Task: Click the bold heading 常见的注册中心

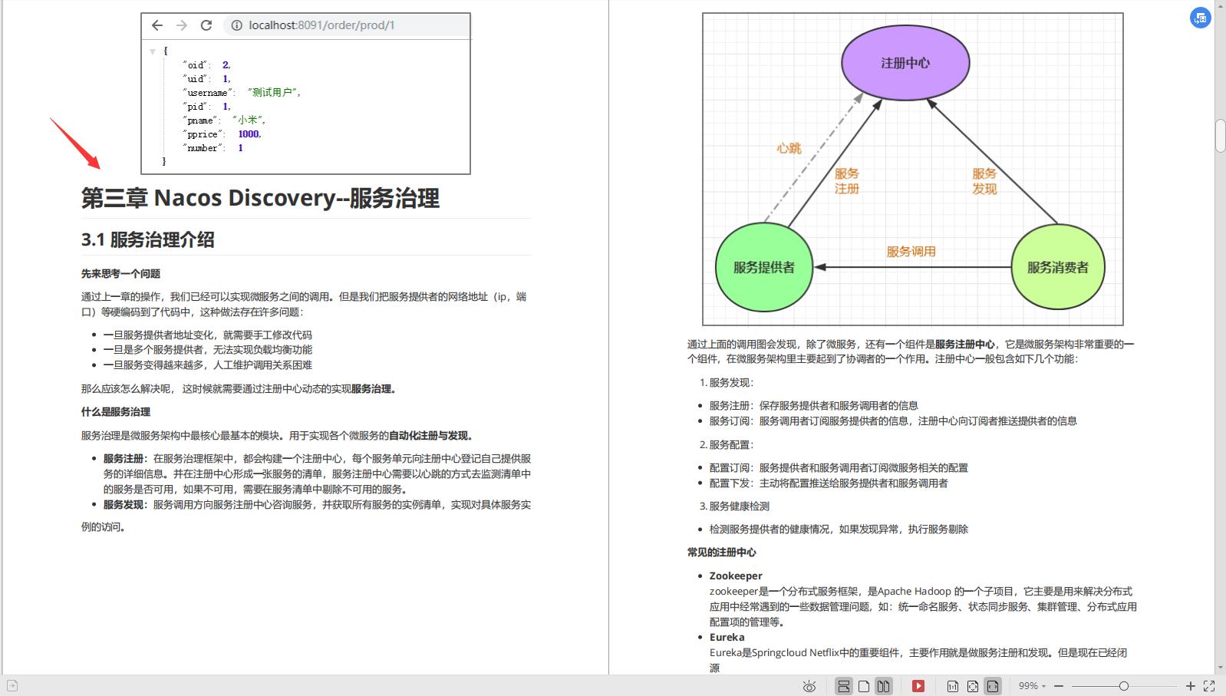Action: pyautogui.click(x=722, y=553)
